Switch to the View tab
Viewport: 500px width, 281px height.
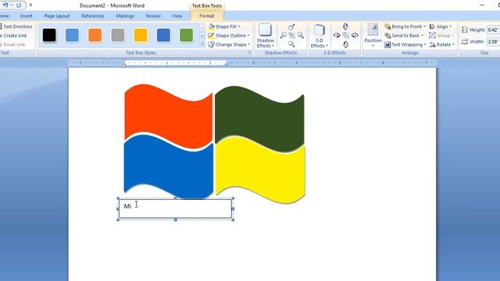tap(177, 16)
